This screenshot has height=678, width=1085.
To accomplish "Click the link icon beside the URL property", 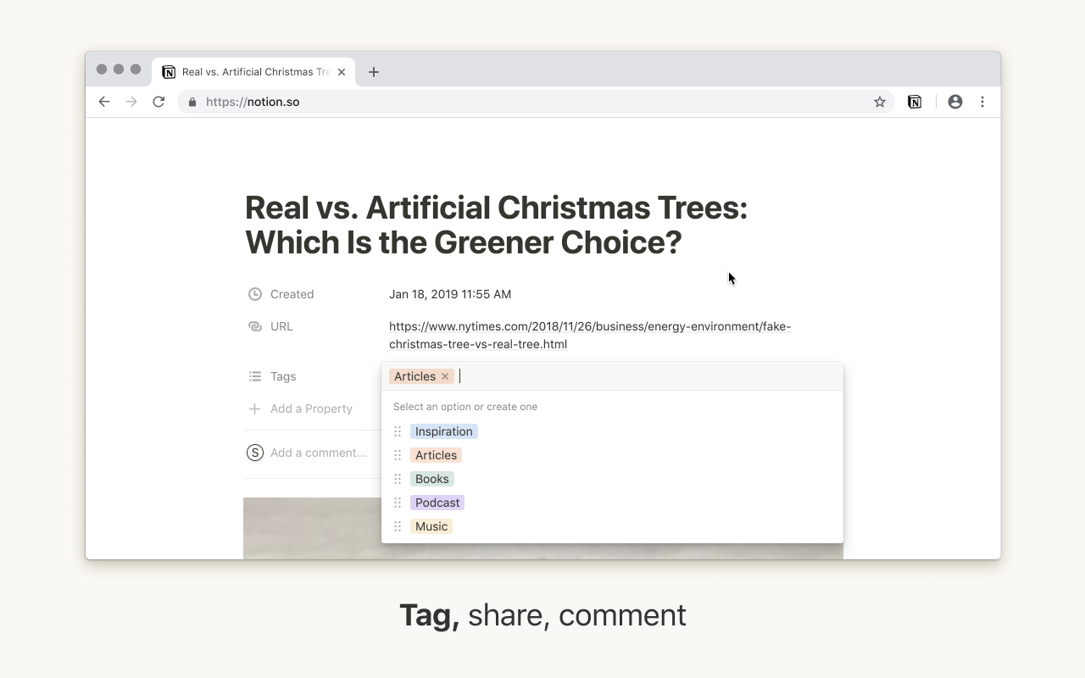I will pyautogui.click(x=254, y=326).
